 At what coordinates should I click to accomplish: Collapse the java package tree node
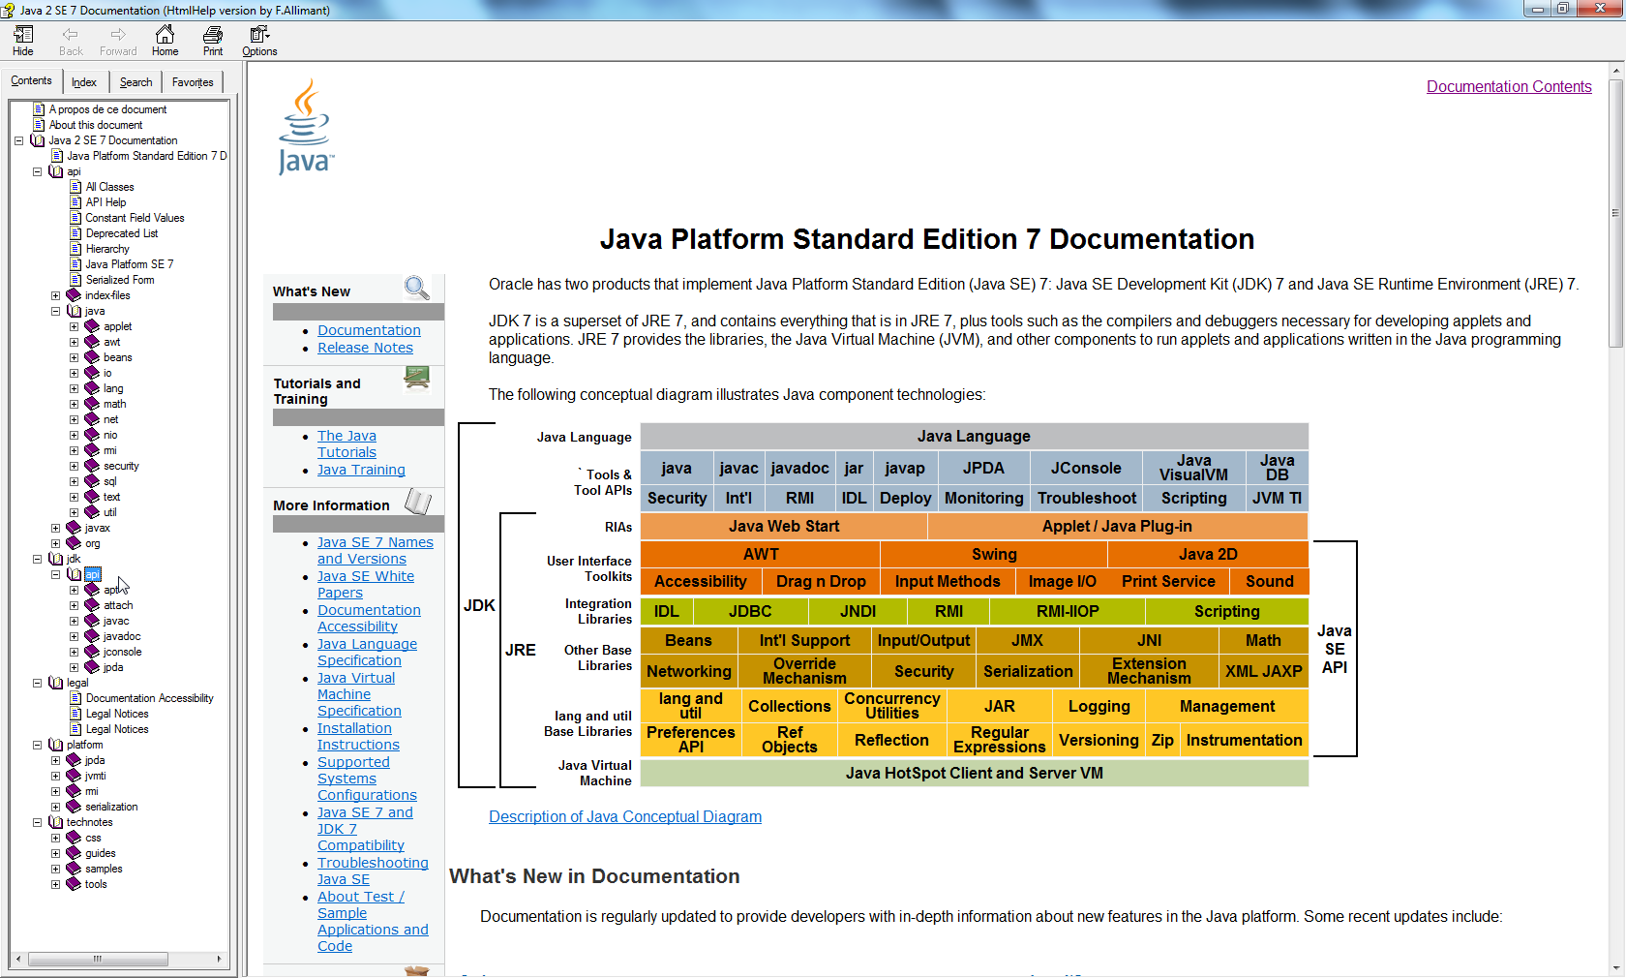55,311
